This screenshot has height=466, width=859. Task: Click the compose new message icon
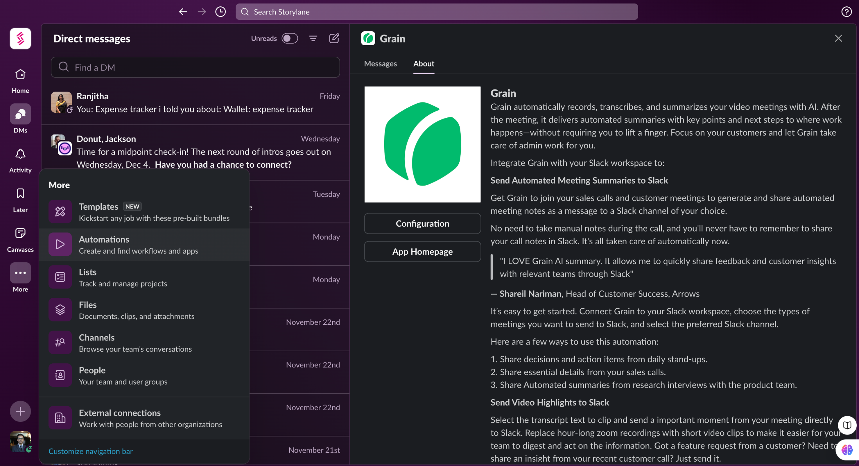click(334, 38)
